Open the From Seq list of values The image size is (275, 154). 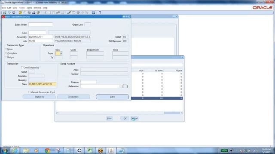[61, 53]
